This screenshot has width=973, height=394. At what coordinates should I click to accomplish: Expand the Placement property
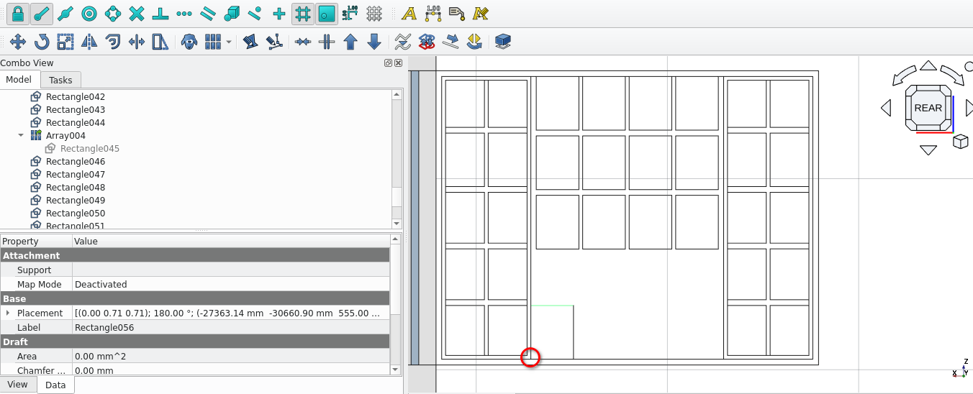coord(8,313)
